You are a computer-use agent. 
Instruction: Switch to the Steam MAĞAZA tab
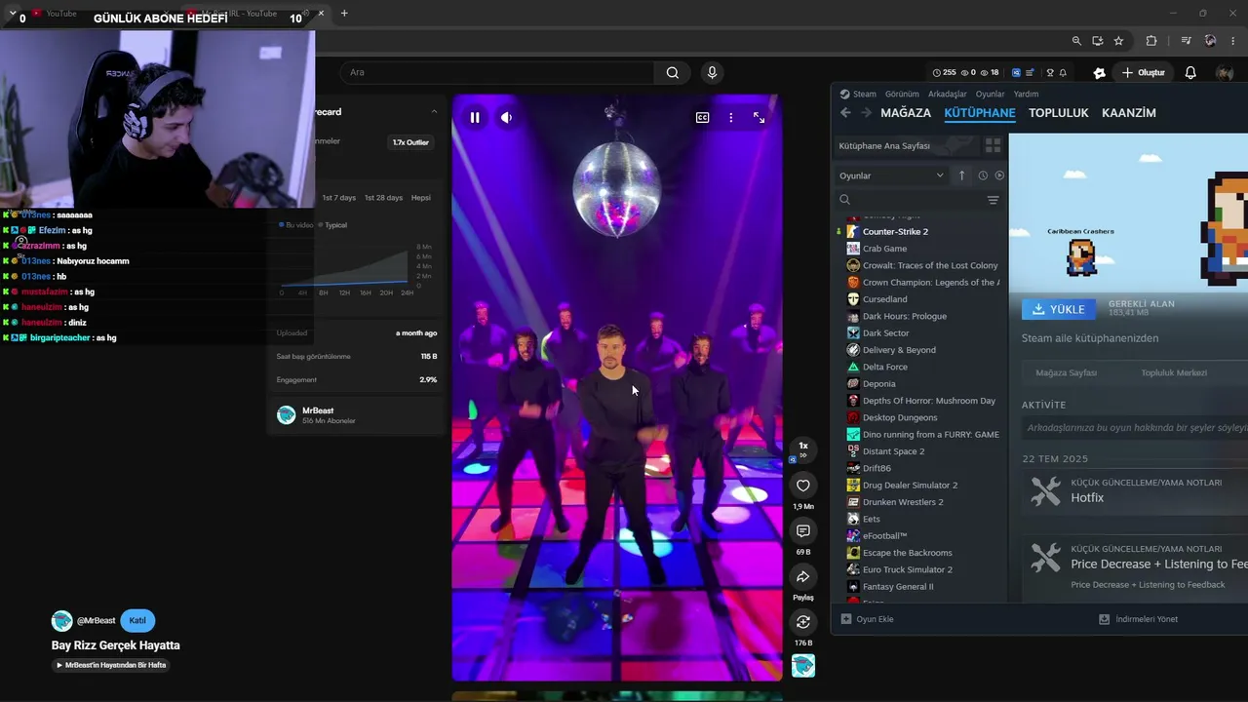(x=906, y=113)
